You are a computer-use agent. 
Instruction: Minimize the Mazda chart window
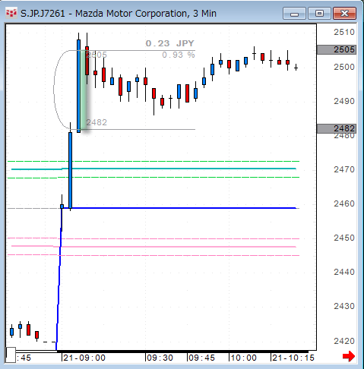(x=294, y=14)
